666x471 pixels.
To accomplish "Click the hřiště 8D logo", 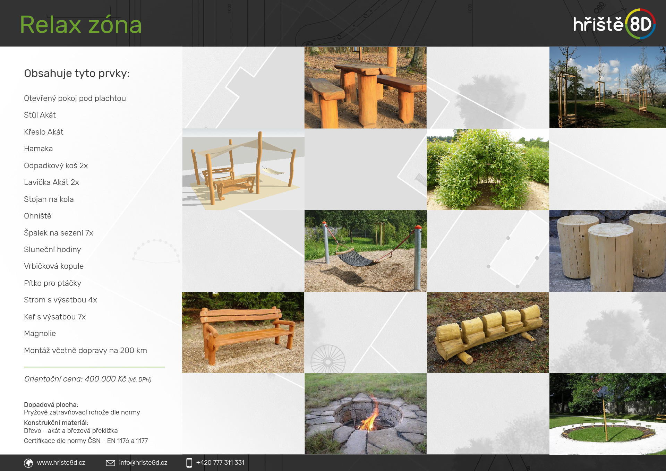I will 614,24.
